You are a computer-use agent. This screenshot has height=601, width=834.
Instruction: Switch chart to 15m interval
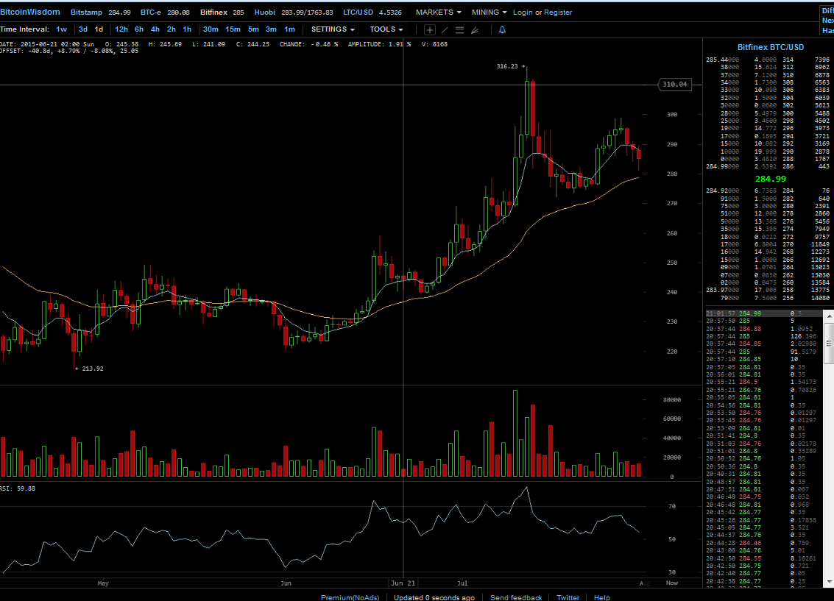click(233, 29)
